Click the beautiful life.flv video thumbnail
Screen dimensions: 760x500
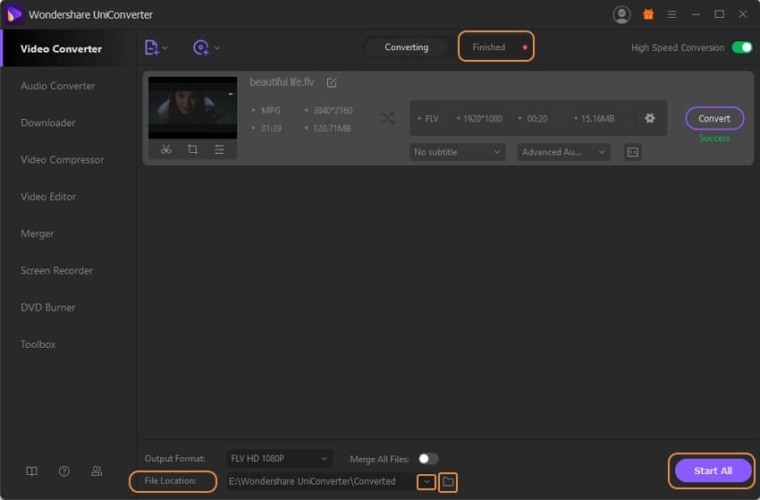coord(192,107)
